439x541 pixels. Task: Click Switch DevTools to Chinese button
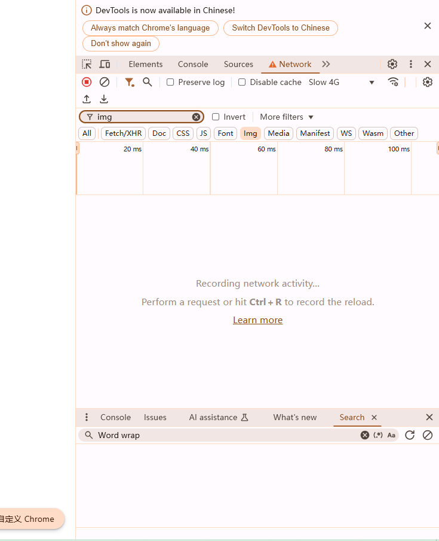(280, 28)
